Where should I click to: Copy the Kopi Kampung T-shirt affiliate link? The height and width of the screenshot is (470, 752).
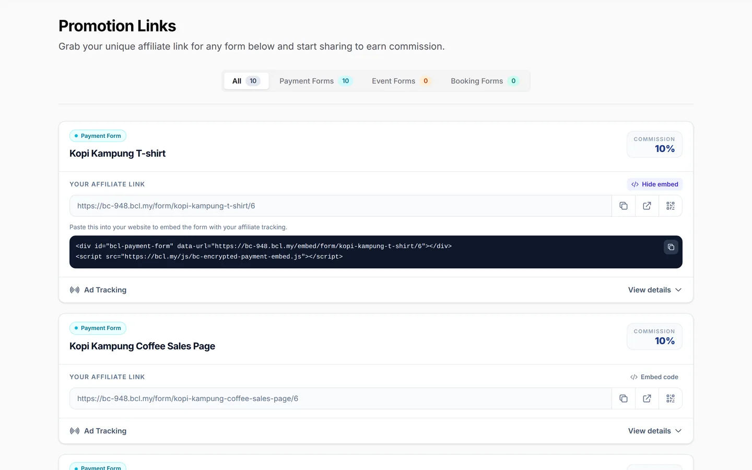624,206
